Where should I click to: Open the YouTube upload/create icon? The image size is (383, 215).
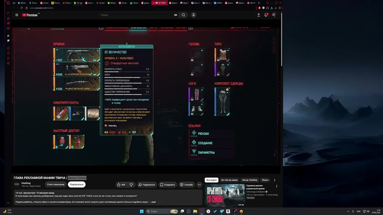coord(259,15)
